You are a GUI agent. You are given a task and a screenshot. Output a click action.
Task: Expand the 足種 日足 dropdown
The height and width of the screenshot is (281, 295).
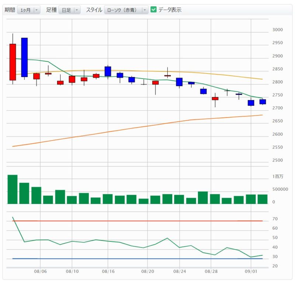[69, 10]
